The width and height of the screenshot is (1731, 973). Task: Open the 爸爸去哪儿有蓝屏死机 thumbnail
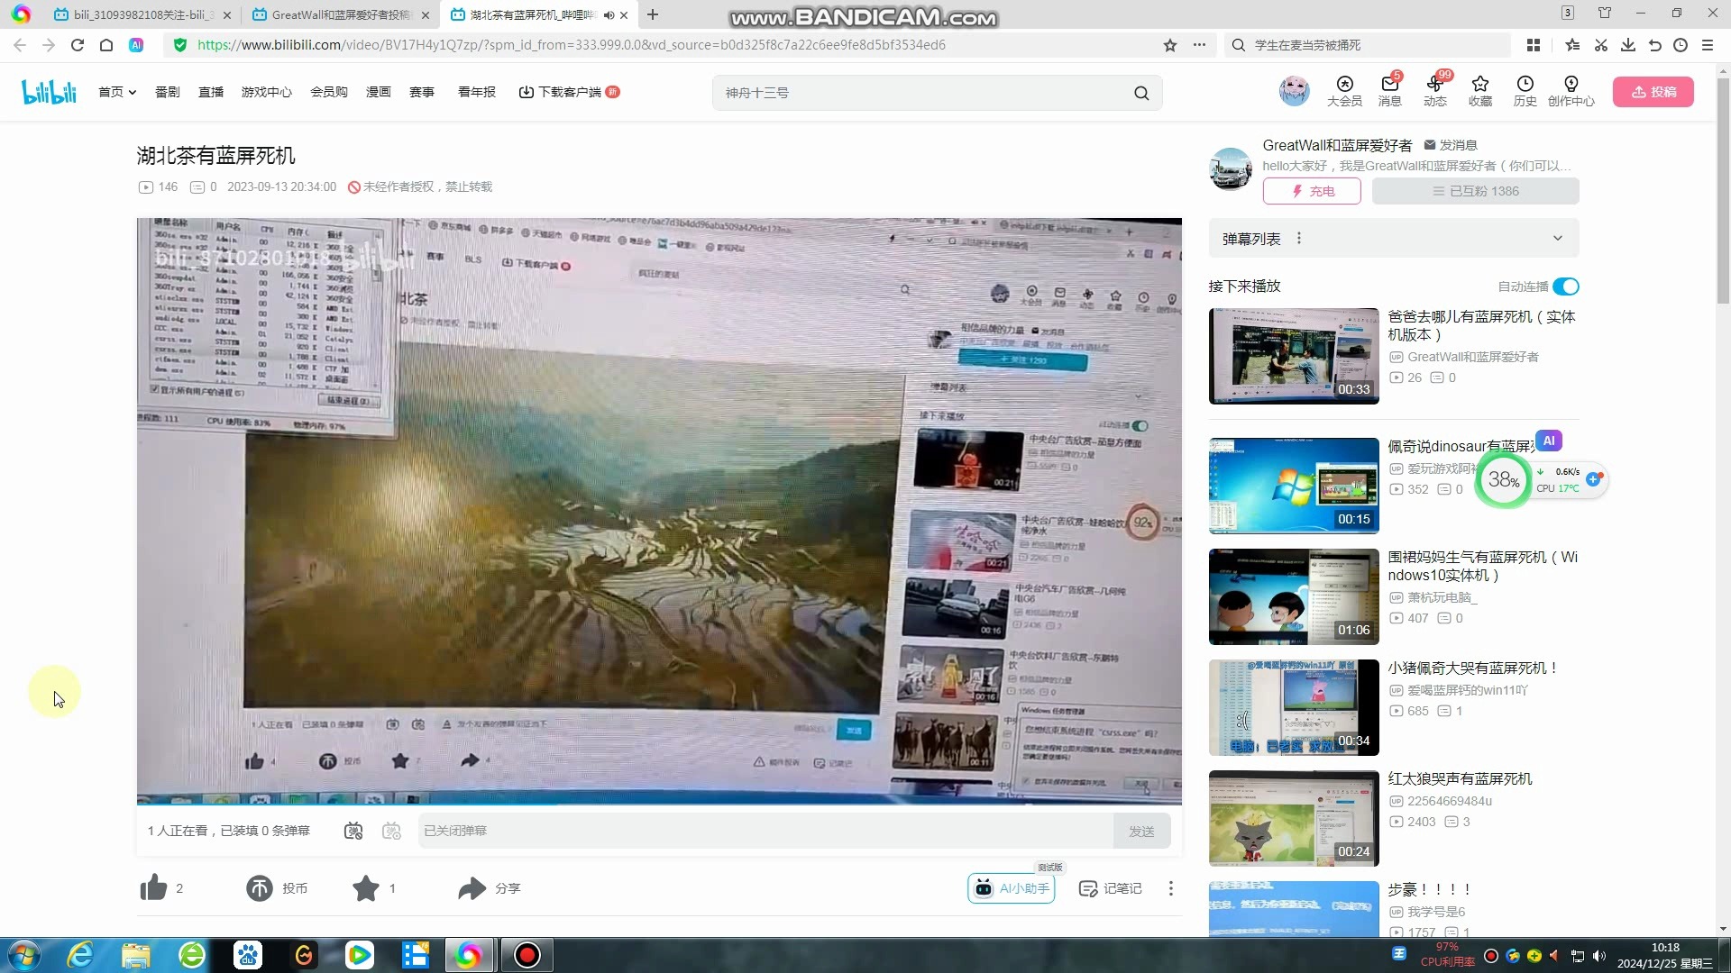(1294, 356)
